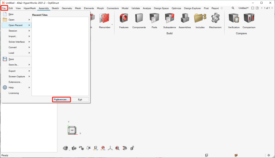Switch to the Design Explorer ribbon tab
The width and height of the screenshot is (275, 158).
pos(192,8)
